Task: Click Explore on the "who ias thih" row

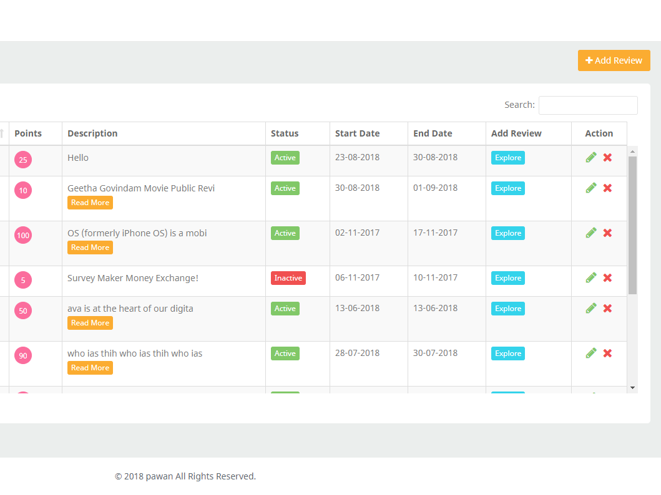Action: [x=507, y=353]
